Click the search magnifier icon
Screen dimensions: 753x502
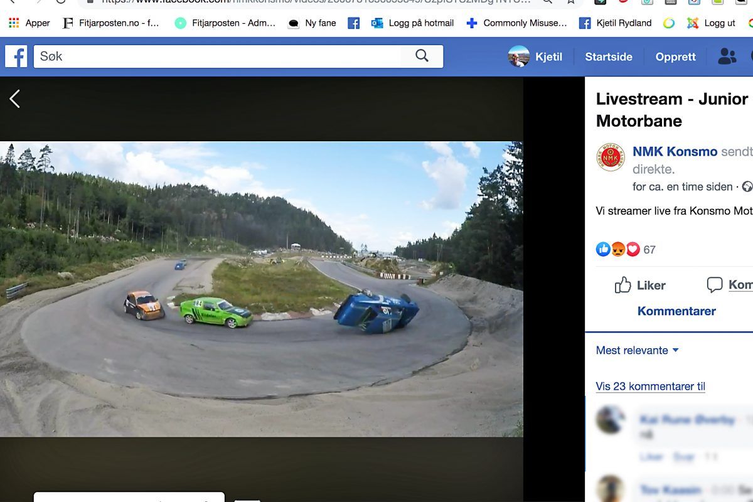pyautogui.click(x=422, y=56)
